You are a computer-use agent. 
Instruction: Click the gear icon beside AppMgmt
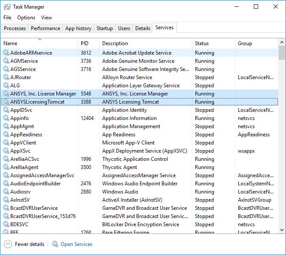tap(6, 126)
